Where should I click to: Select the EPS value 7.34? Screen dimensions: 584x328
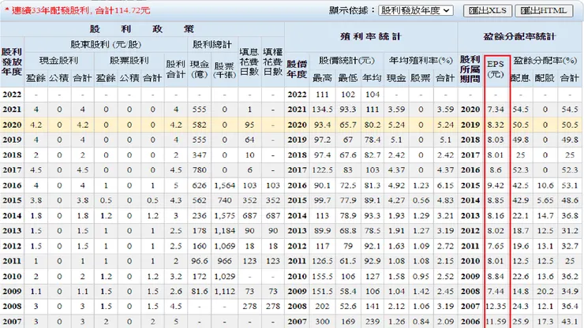pyautogui.click(x=496, y=110)
